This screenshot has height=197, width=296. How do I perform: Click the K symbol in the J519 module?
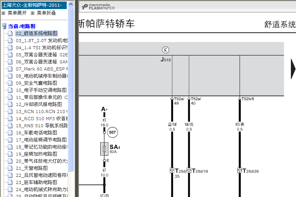[165, 50]
